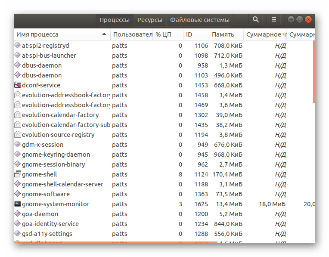Select the gnome-keyring-daemon process name
This screenshot has height=257, width=329.
click(56, 155)
